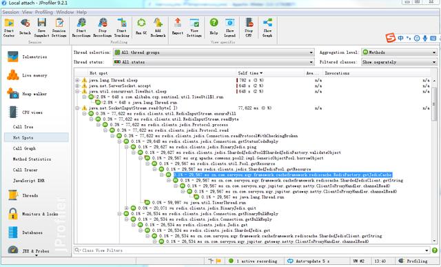
Task: Select the java.util.TimerThread.run row
Action: [x=199, y=203]
